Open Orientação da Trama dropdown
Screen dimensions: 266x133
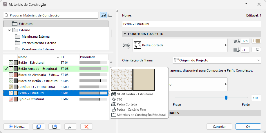tap(217, 60)
